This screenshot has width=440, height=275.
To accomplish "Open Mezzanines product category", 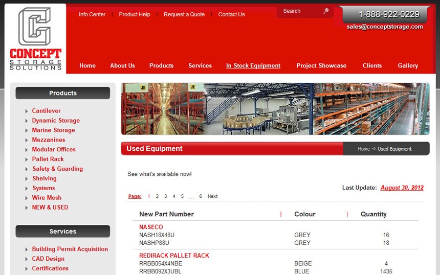I will click(x=49, y=140).
